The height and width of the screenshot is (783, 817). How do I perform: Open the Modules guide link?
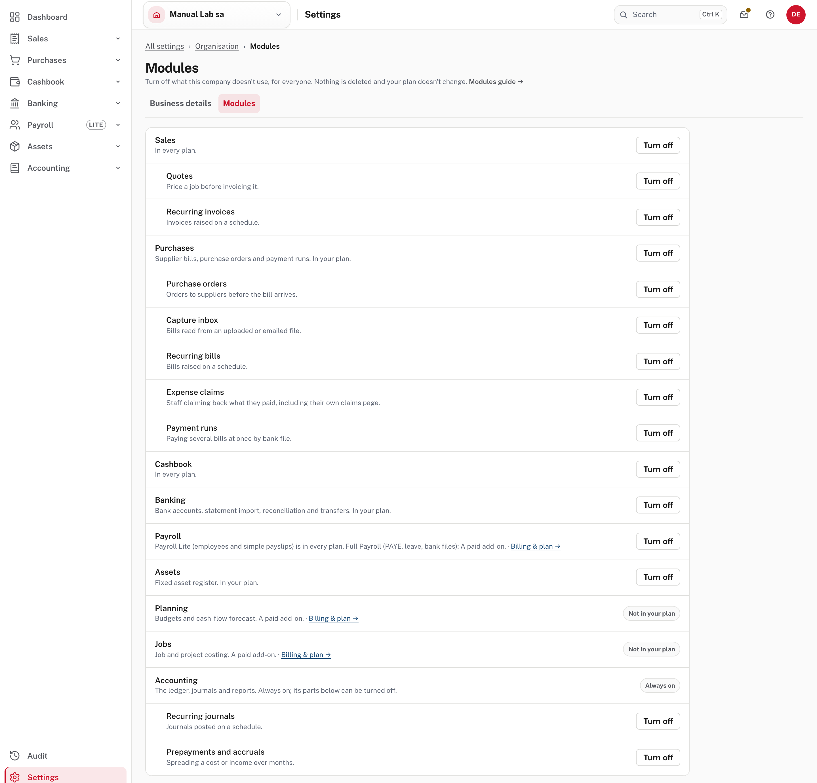pos(496,82)
